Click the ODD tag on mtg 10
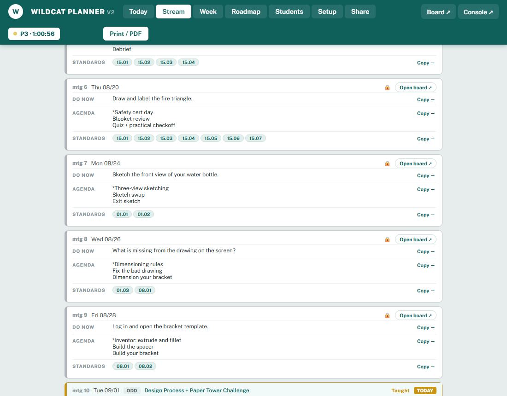This screenshot has height=396, width=507. 132,390
